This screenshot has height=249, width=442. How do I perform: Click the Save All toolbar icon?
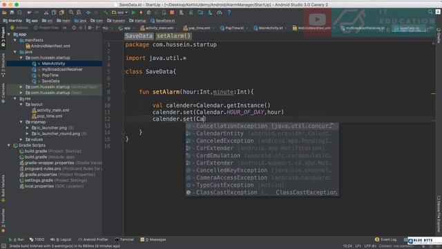tap(12, 12)
